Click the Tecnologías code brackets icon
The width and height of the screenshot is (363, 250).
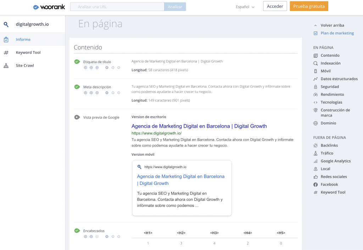click(x=315, y=102)
